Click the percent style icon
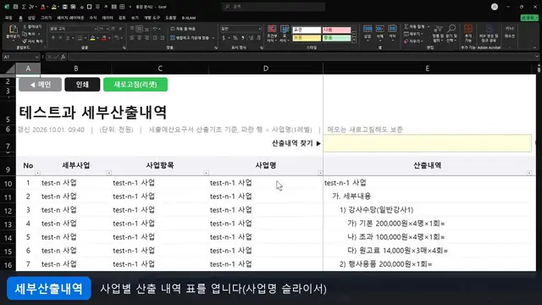The width and height of the screenshot is (542, 305). click(x=235, y=37)
